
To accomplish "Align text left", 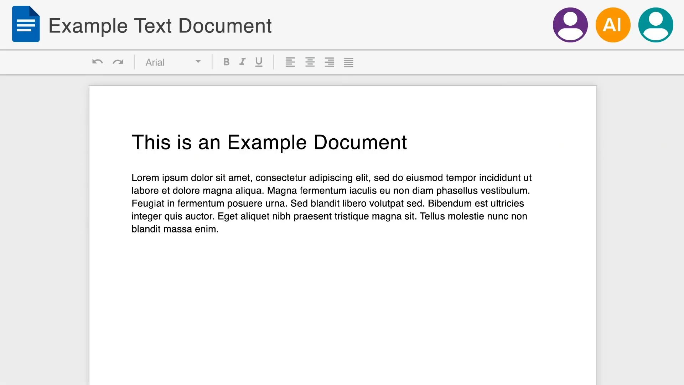I will tap(290, 62).
